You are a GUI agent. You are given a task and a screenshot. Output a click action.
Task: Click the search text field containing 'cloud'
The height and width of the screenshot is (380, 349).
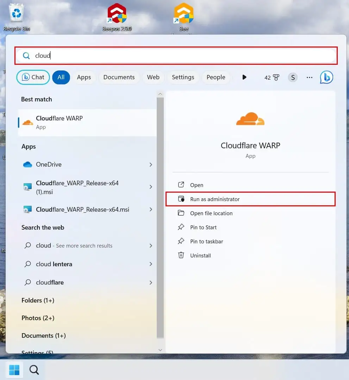[x=176, y=56]
